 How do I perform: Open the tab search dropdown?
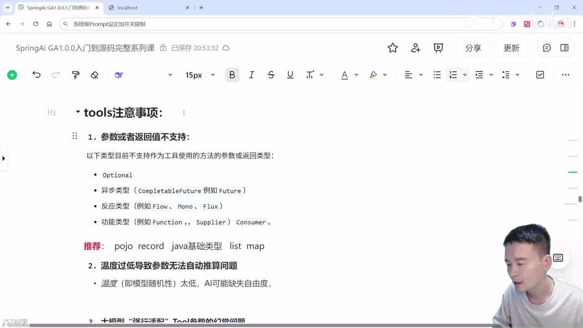pyautogui.click(x=8, y=8)
